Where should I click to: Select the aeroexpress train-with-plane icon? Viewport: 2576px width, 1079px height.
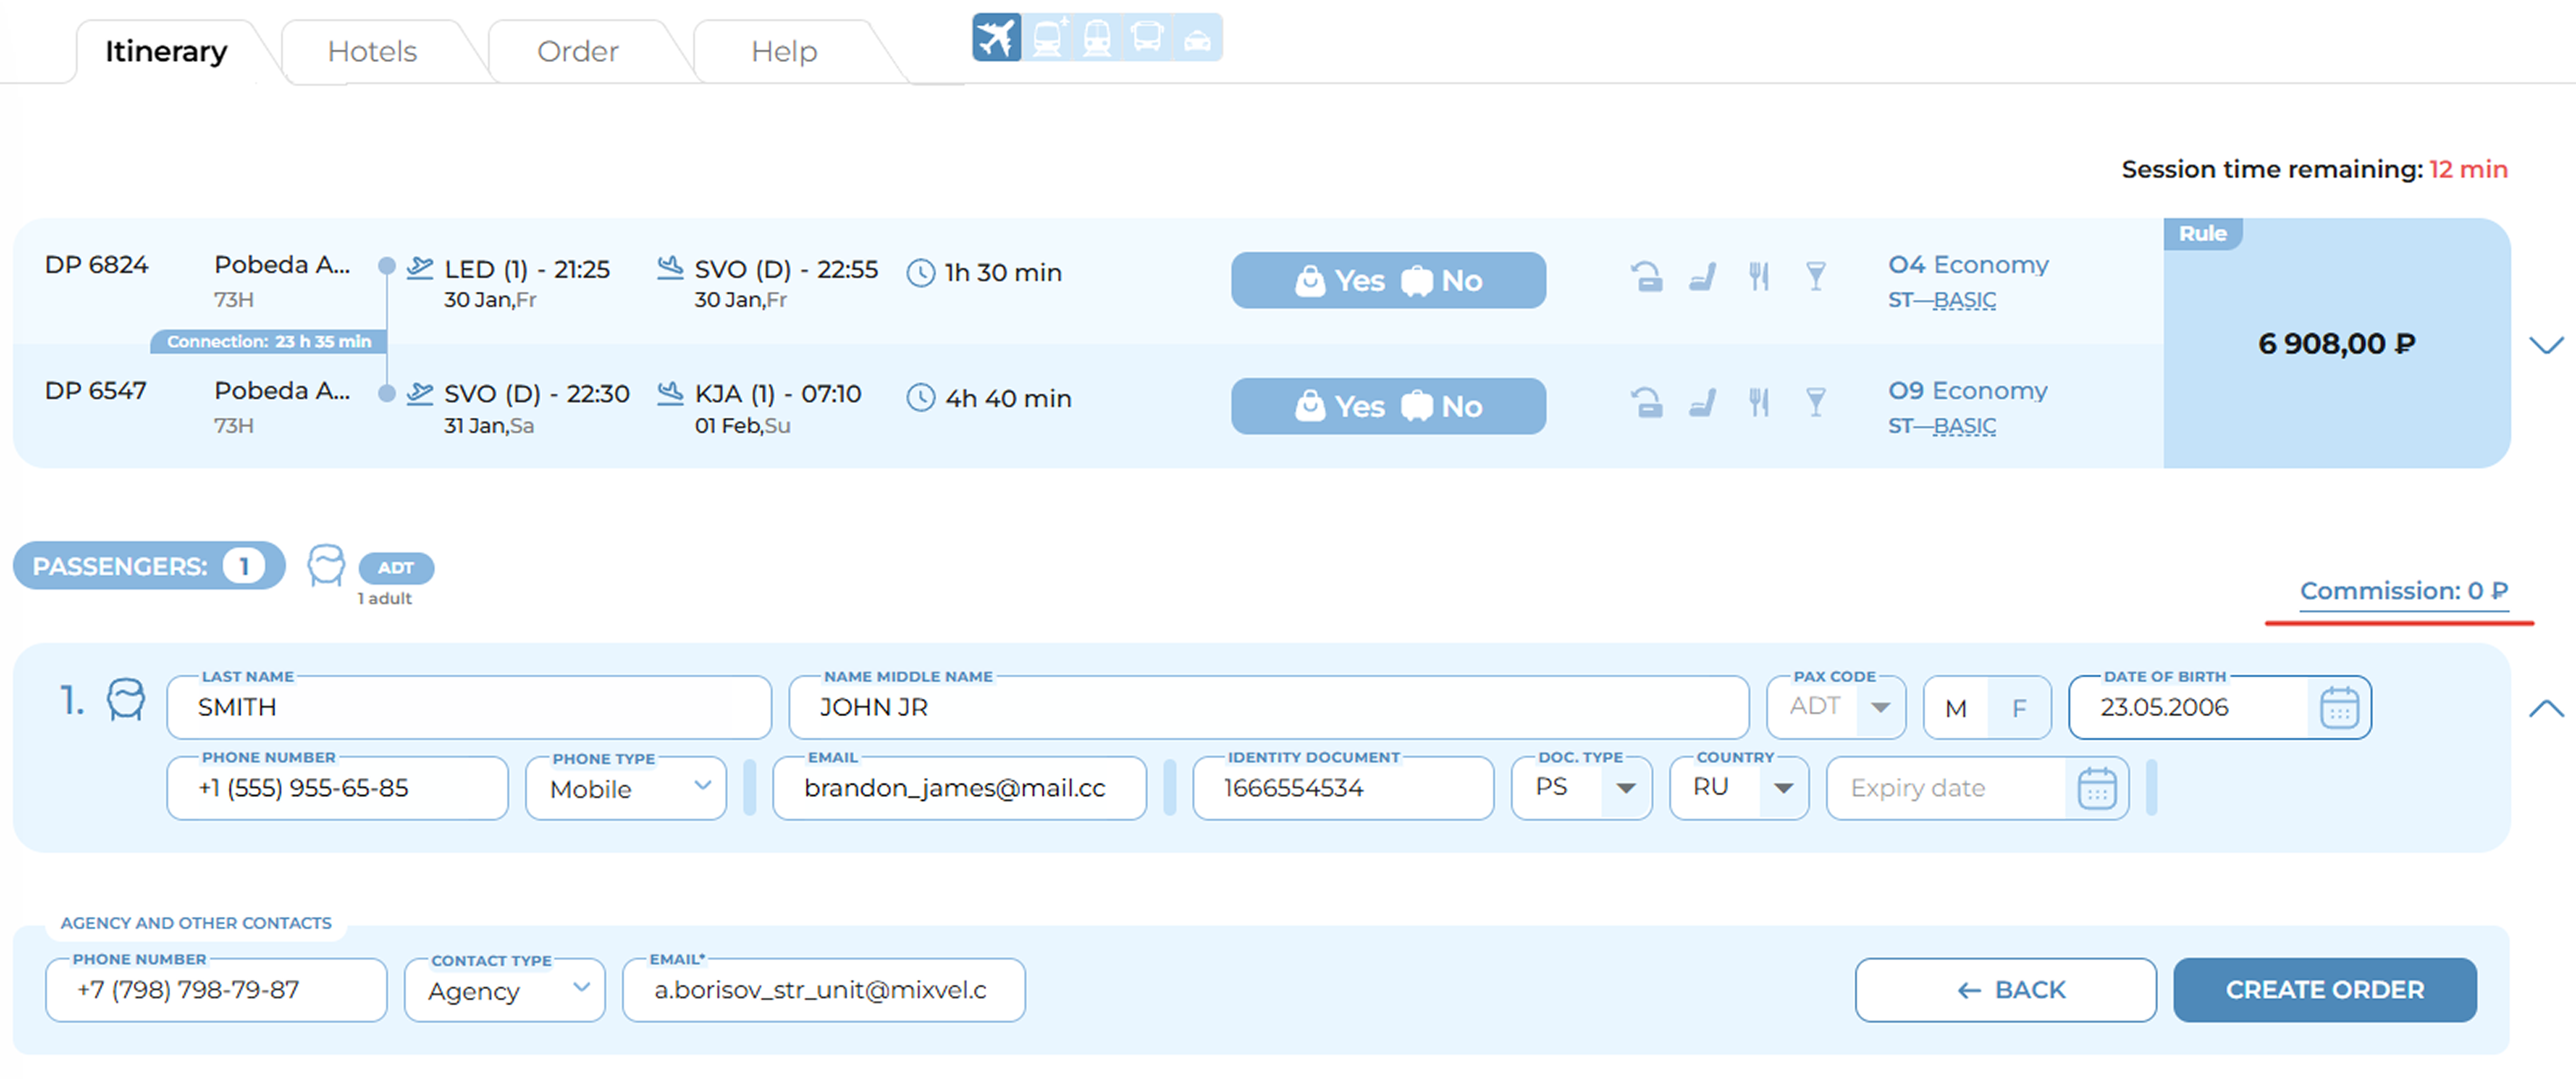pyautogui.click(x=1047, y=38)
